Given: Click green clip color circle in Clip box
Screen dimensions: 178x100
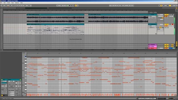Looking at the screenshot, I should click(2, 80).
